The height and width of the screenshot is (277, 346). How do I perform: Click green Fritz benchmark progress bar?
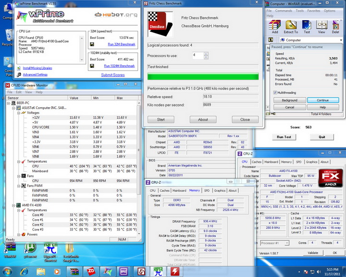point(203,76)
